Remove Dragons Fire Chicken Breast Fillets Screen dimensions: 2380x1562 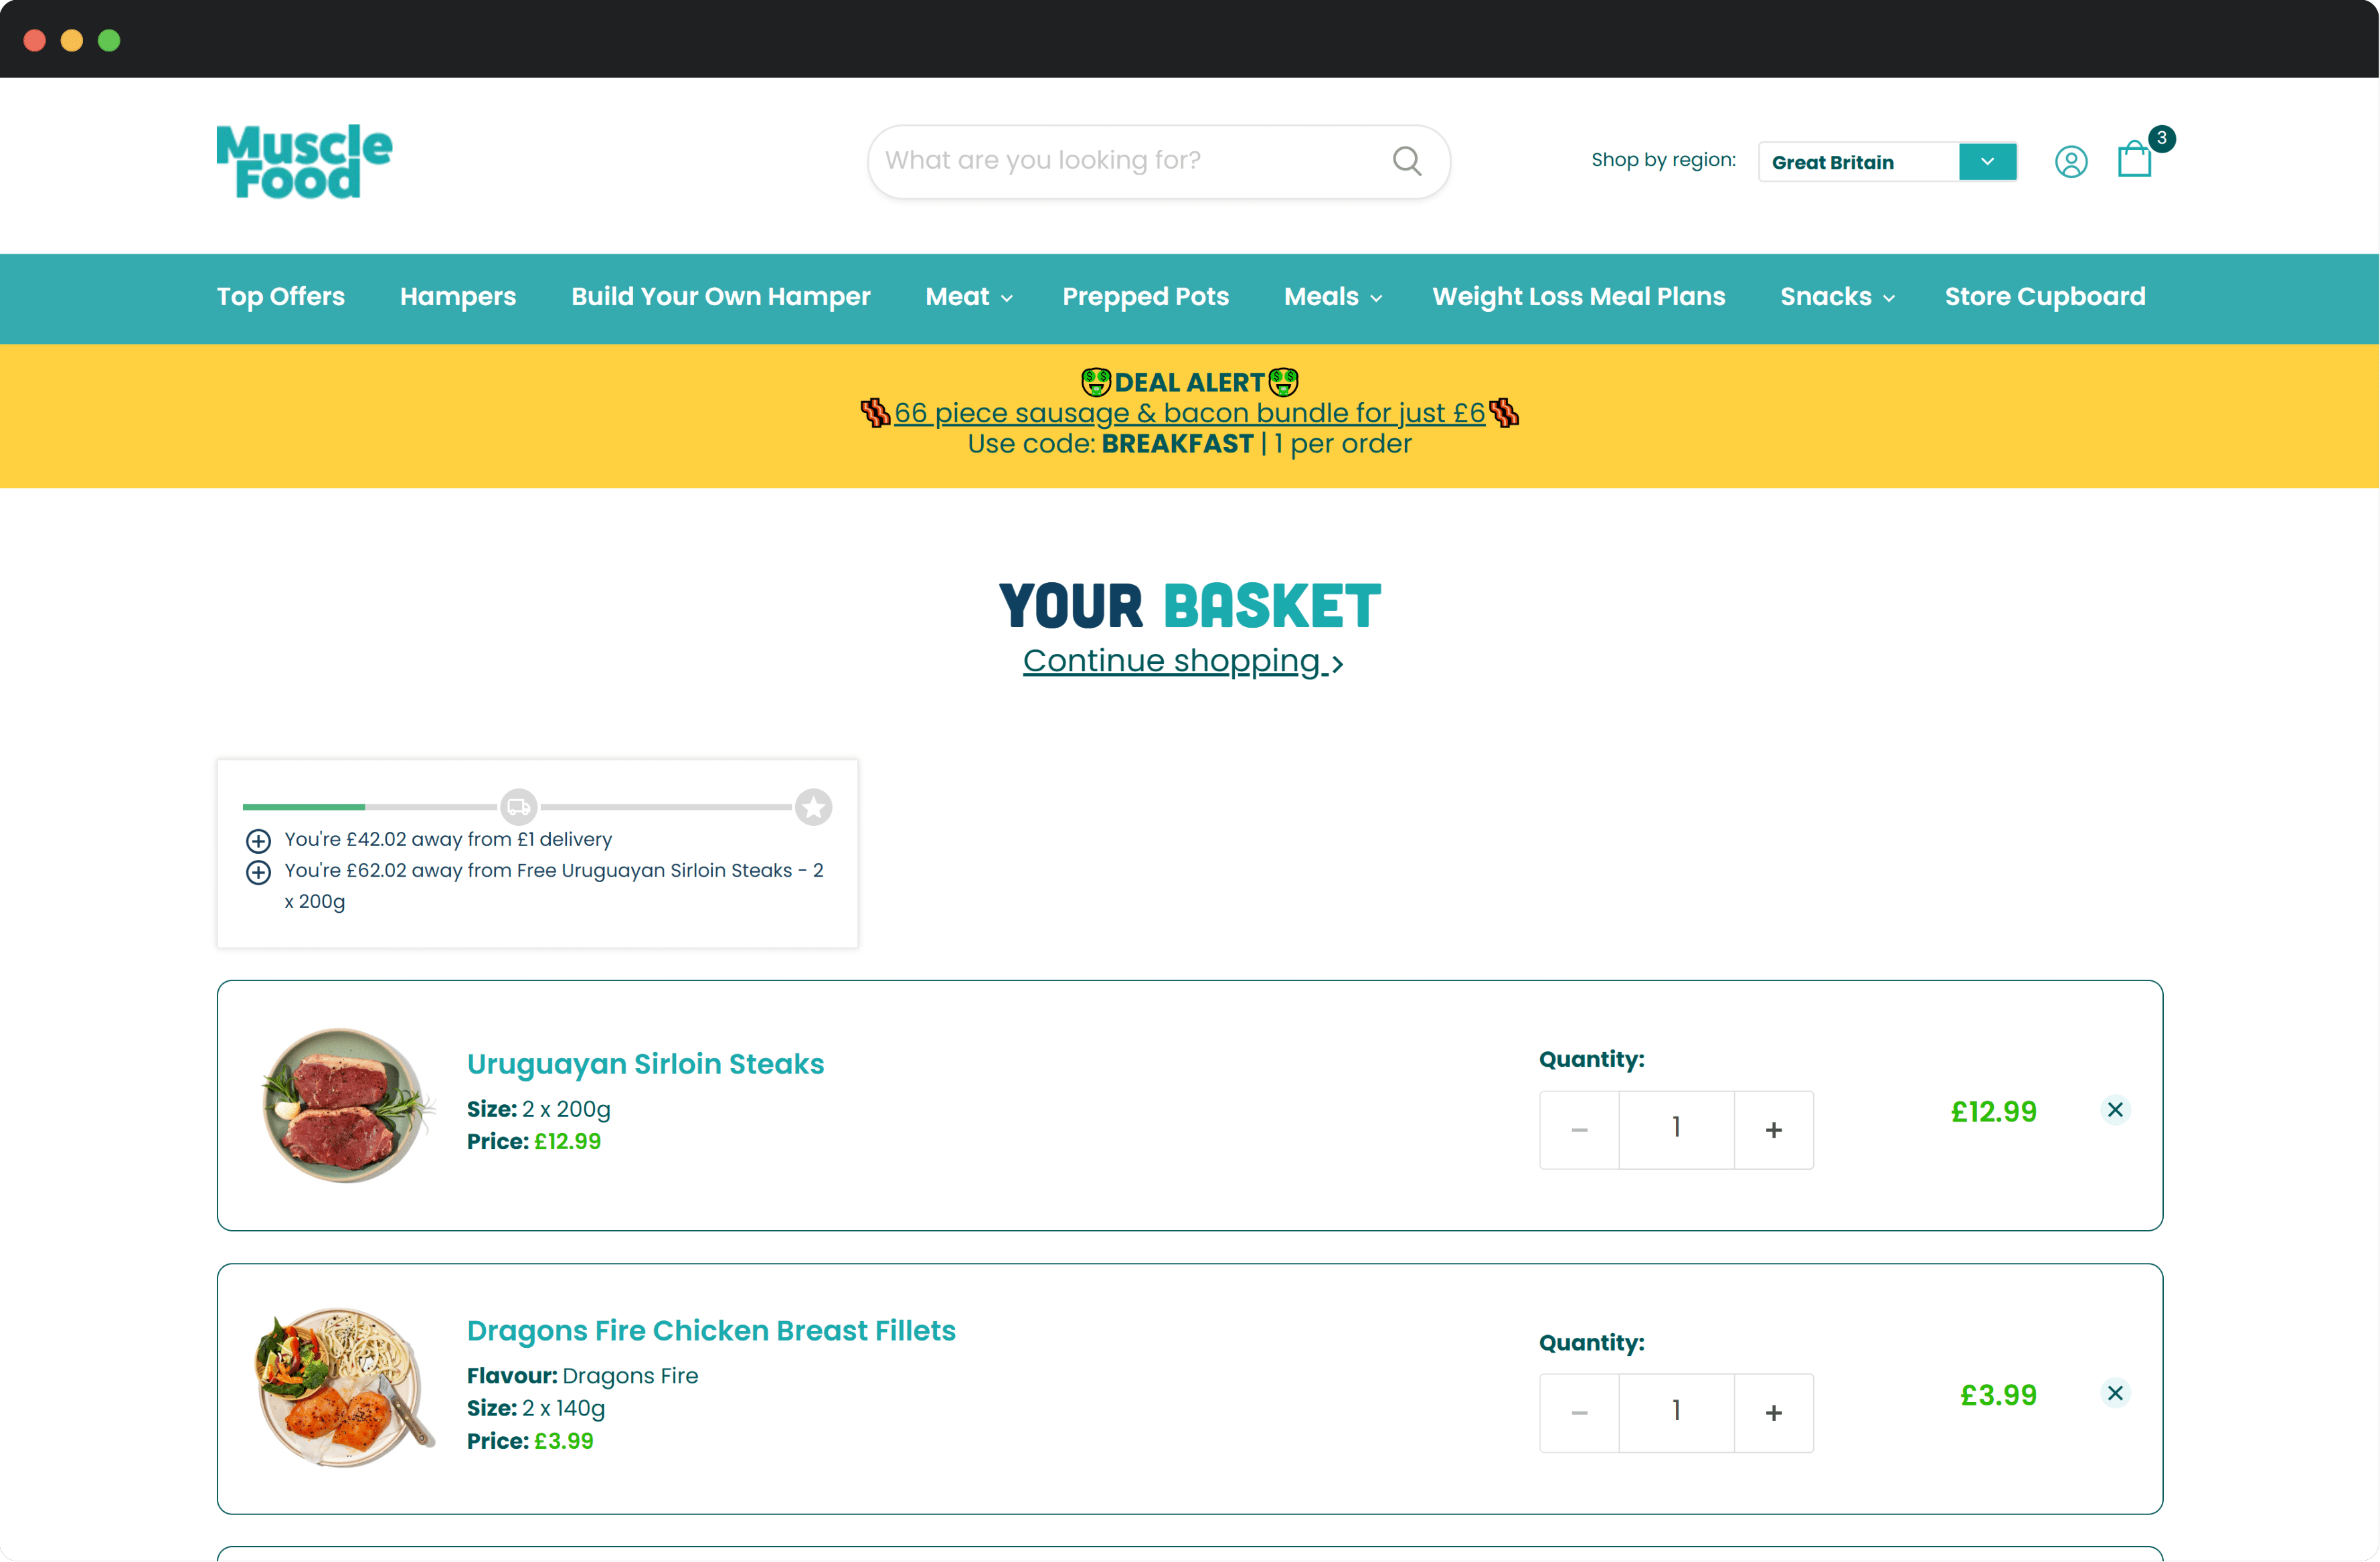pyautogui.click(x=2115, y=1393)
